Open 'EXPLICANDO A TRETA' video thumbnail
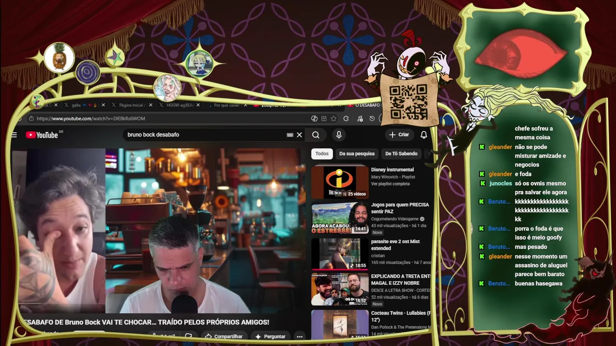Image resolution: width=616 pixels, height=346 pixels. point(340,289)
